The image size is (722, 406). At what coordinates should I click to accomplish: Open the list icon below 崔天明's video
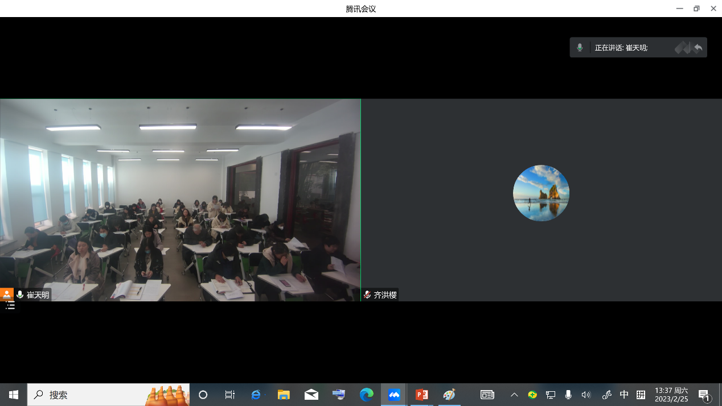(10, 306)
